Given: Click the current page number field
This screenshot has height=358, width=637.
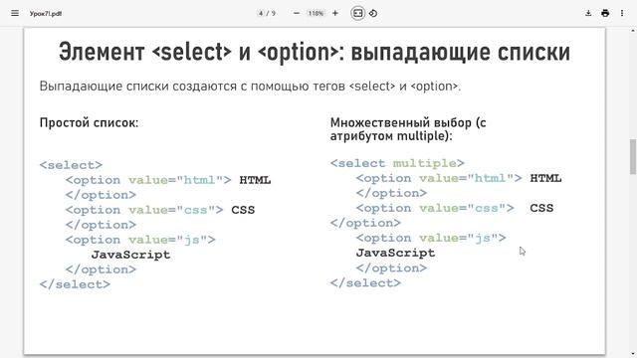Looking at the screenshot, I should tap(261, 13).
